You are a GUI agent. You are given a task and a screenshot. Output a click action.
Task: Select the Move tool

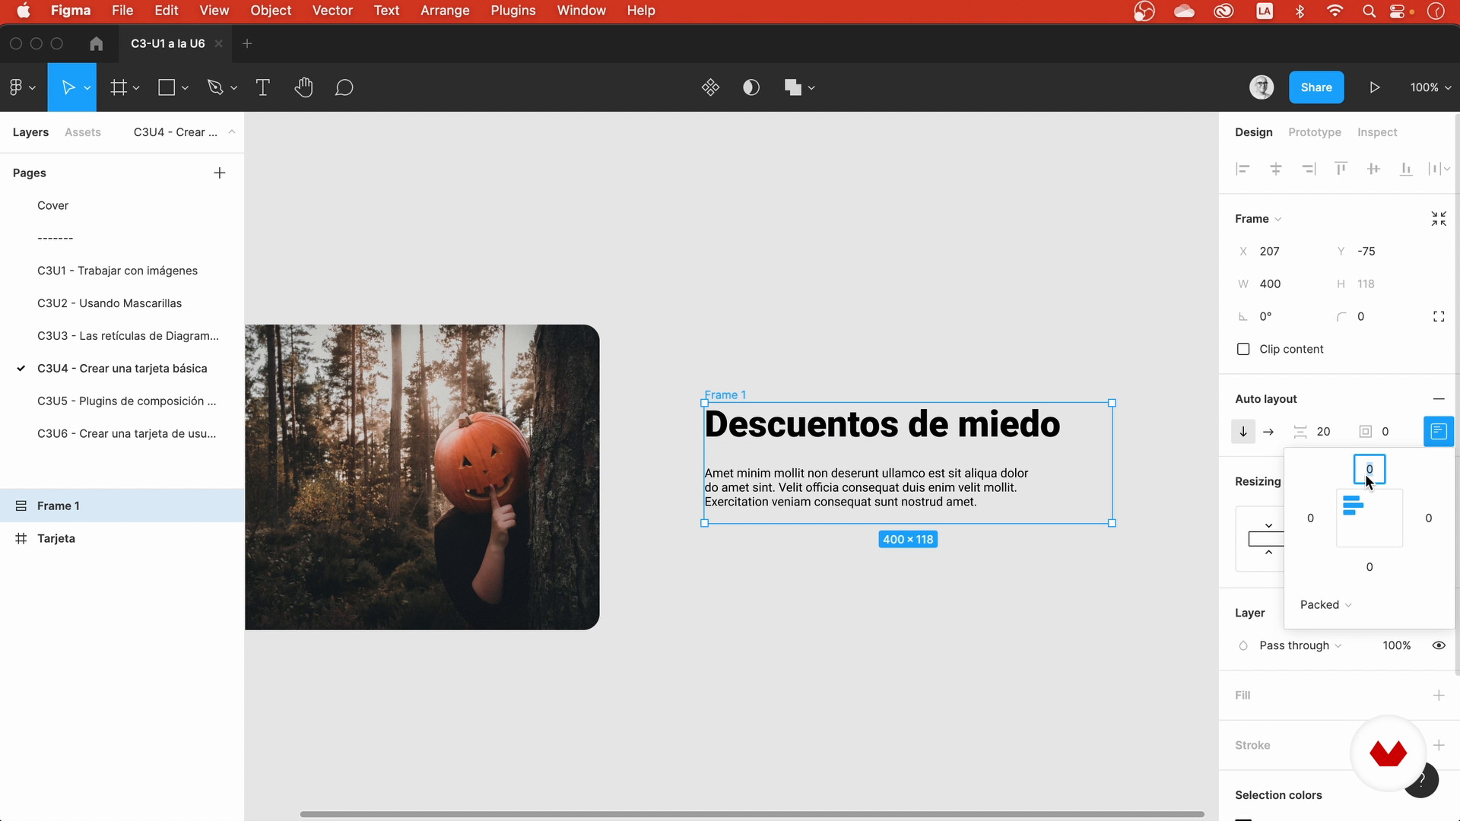click(x=68, y=87)
